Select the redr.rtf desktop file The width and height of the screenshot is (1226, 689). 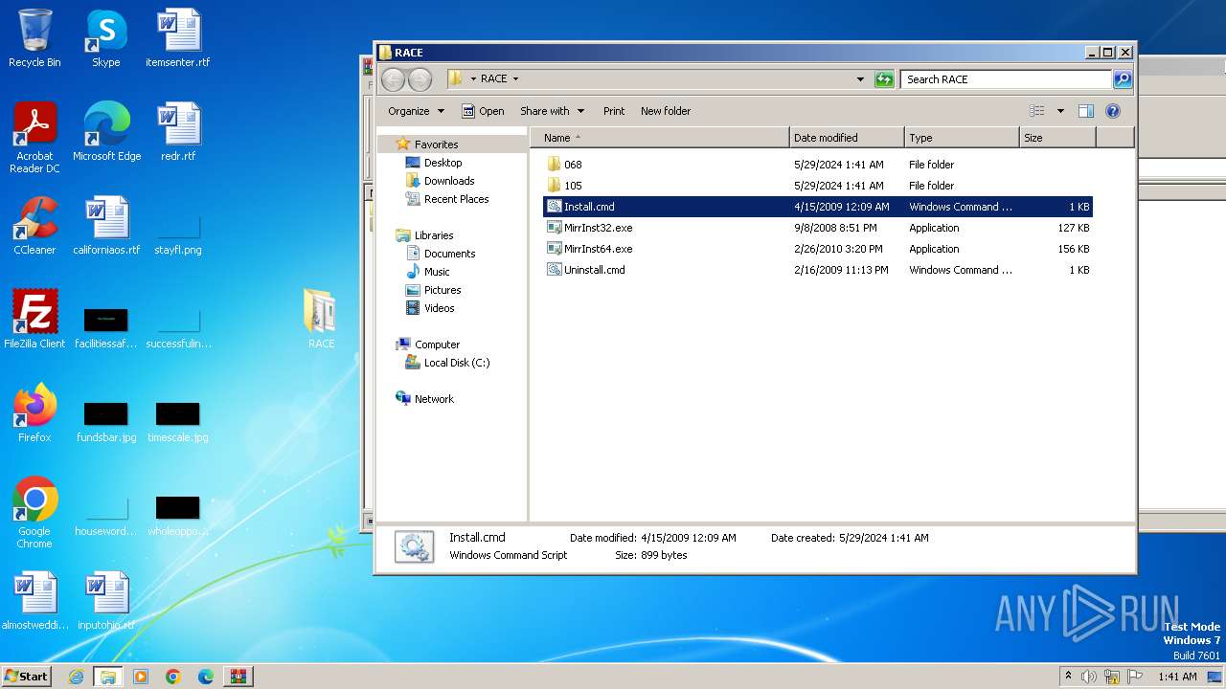pyautogui.click(x=177, y=132)
